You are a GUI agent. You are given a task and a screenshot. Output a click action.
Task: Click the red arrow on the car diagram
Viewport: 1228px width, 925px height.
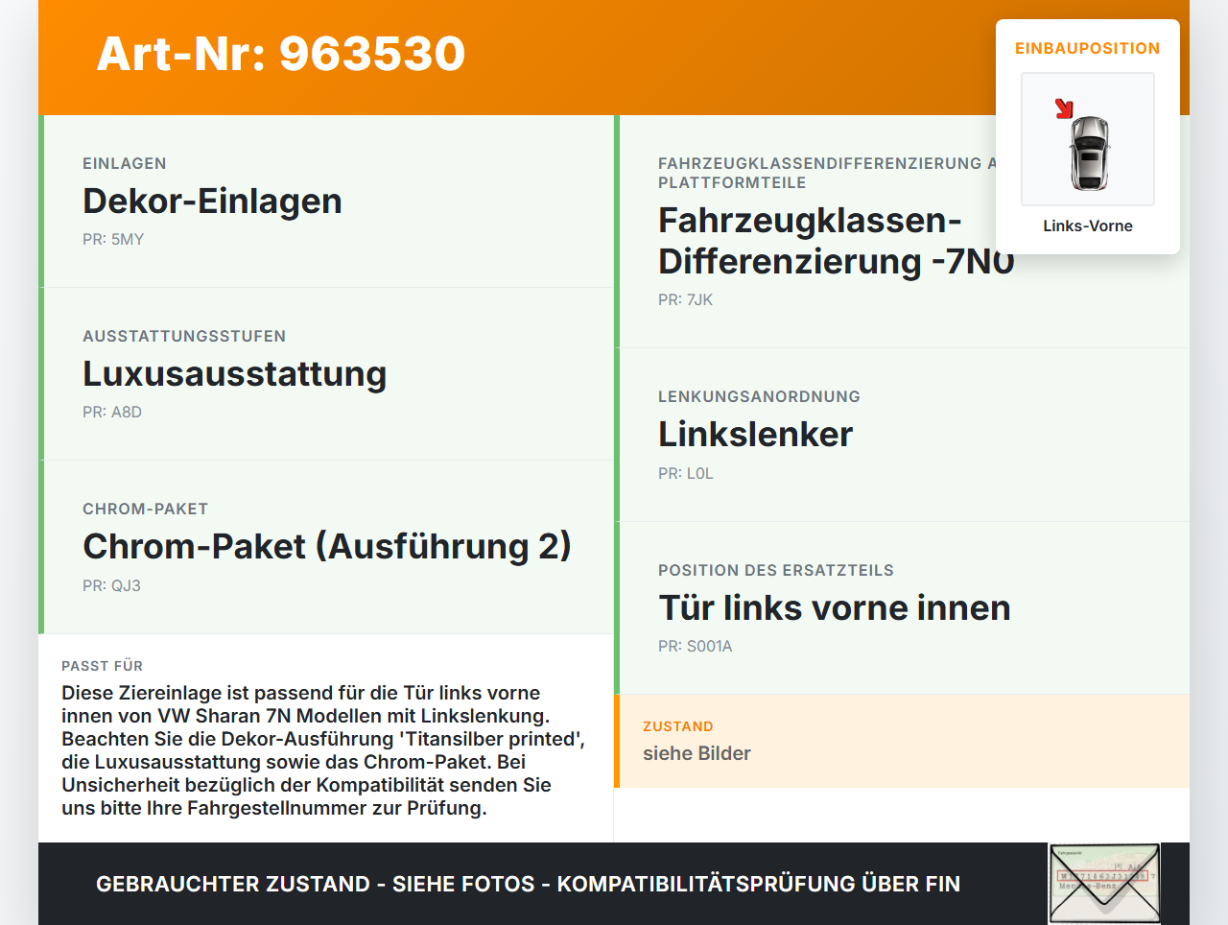pos(1065,108)
